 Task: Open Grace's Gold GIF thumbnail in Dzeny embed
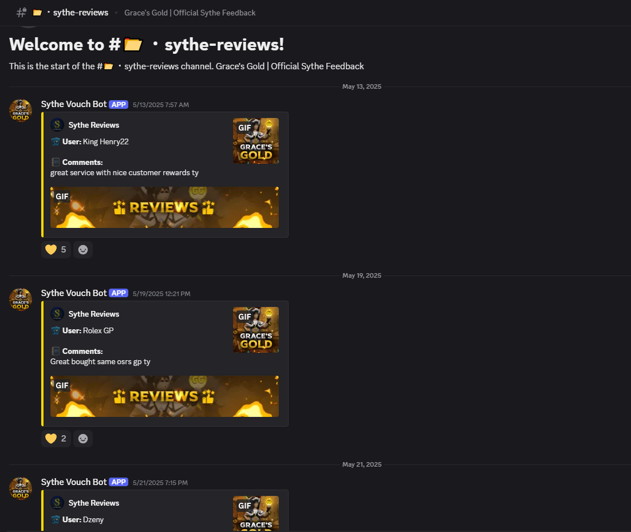(256, 514)
